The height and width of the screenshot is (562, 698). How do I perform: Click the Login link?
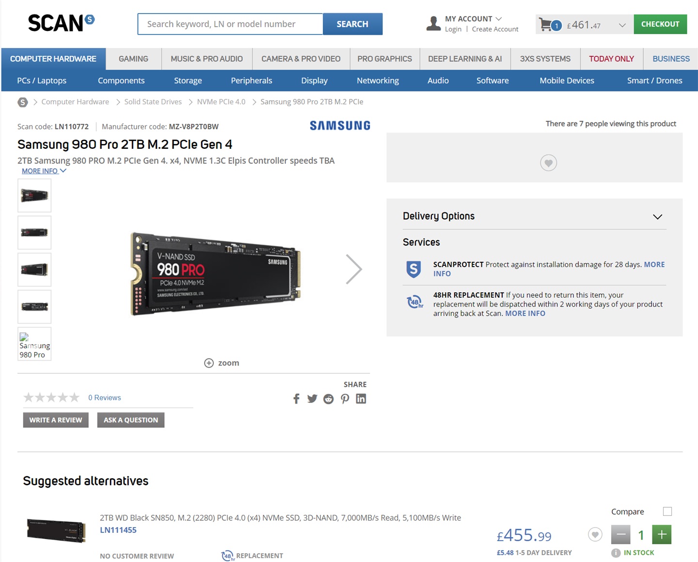coord(453,29)
